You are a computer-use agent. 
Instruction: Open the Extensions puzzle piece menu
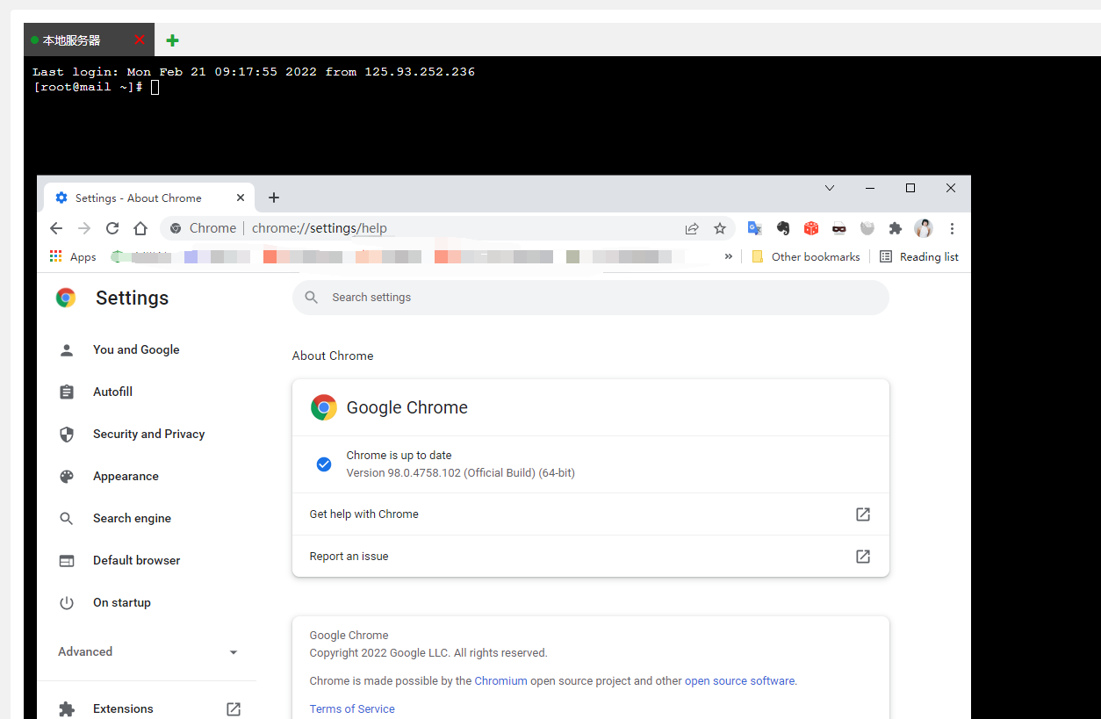coord(896,228)
